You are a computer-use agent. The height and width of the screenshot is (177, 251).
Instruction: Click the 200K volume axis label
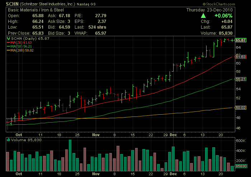click(241, 161)
